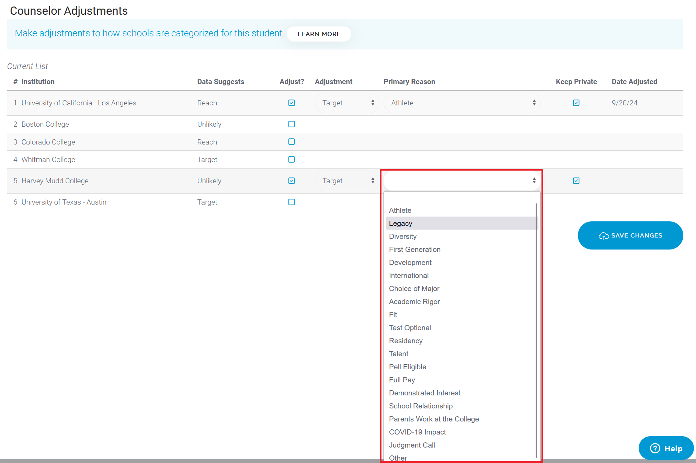Image resolution: width=696 pixels, height=463 pixels.
Task: Toggle Adjust checkbox for University of Texas - Austin
Action: [292, 202]
